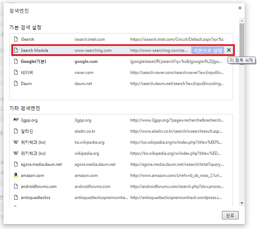Viewport: 261px width, 229px height.
Task: Click the iSearch page icon
Action: [x=16, y=39]
